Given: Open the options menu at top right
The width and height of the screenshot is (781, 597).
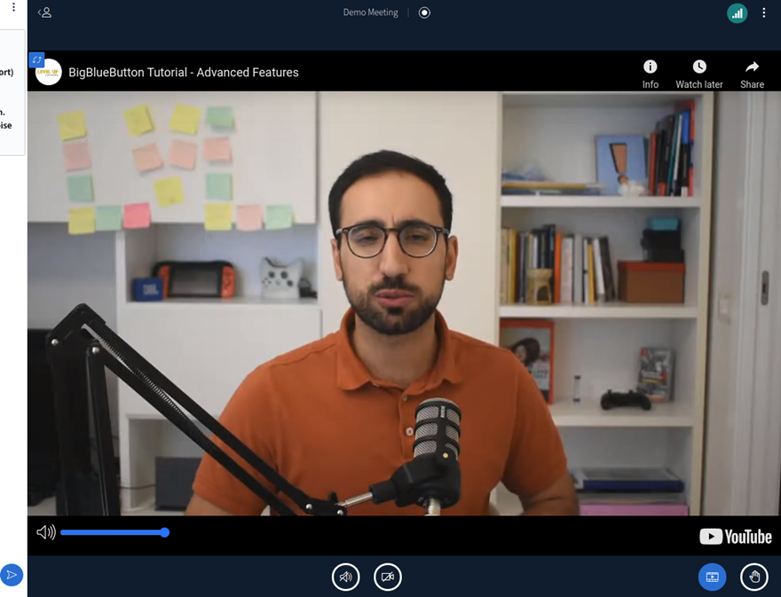Looking at the screenshot, I should [763, 13].
